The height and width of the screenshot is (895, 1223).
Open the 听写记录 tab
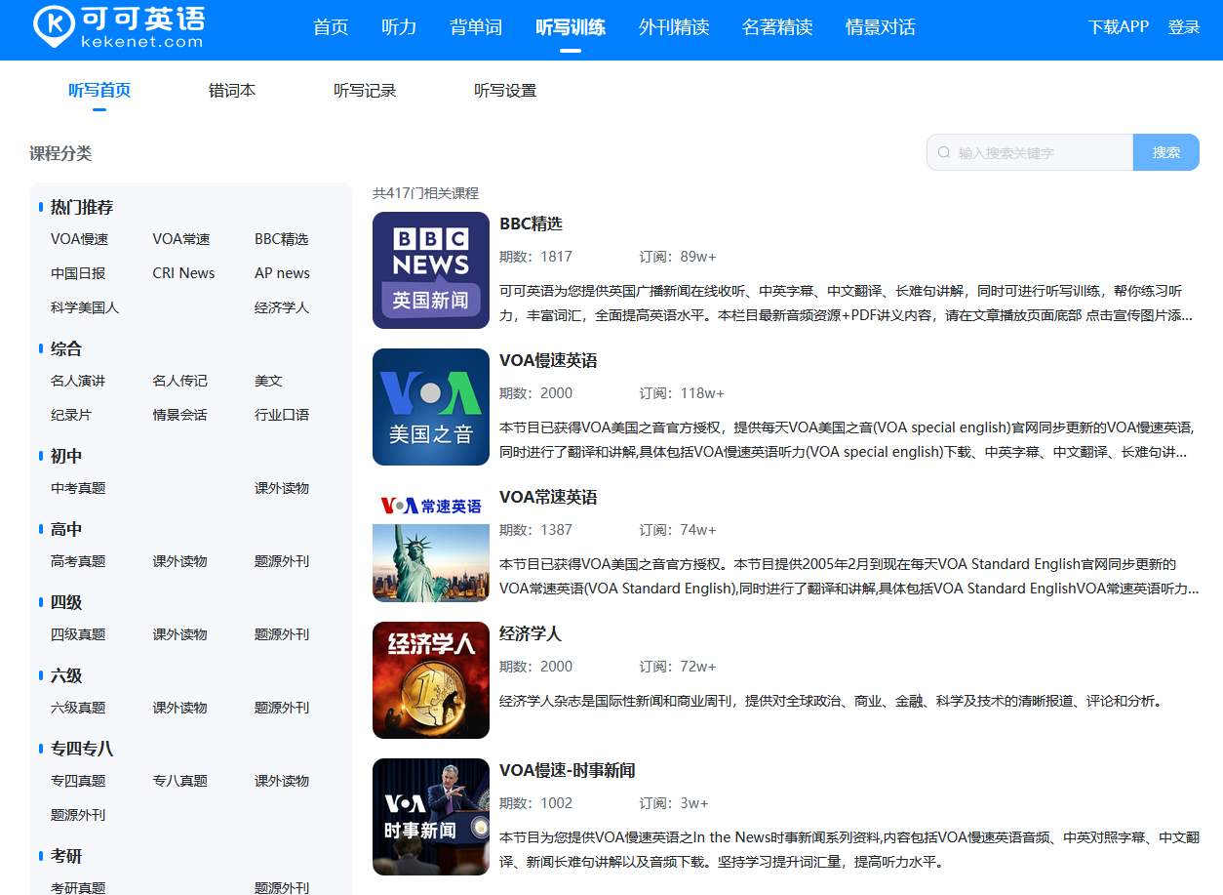coord(365,91)
